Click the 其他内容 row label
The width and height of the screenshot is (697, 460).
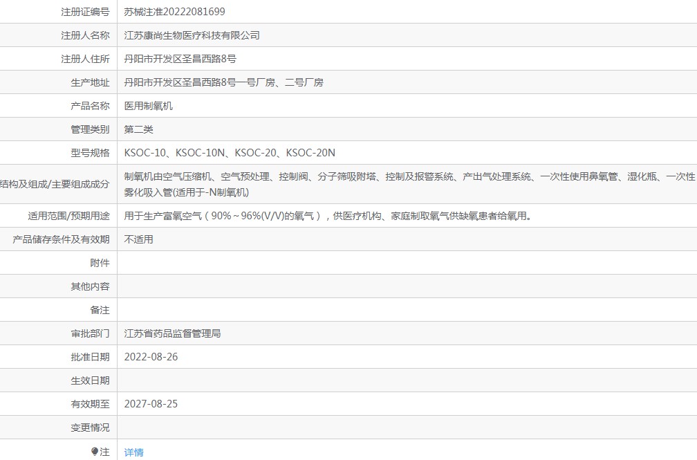[90, 286]
